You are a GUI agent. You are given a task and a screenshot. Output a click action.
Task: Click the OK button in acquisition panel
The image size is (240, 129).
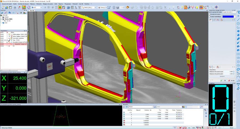223,80
